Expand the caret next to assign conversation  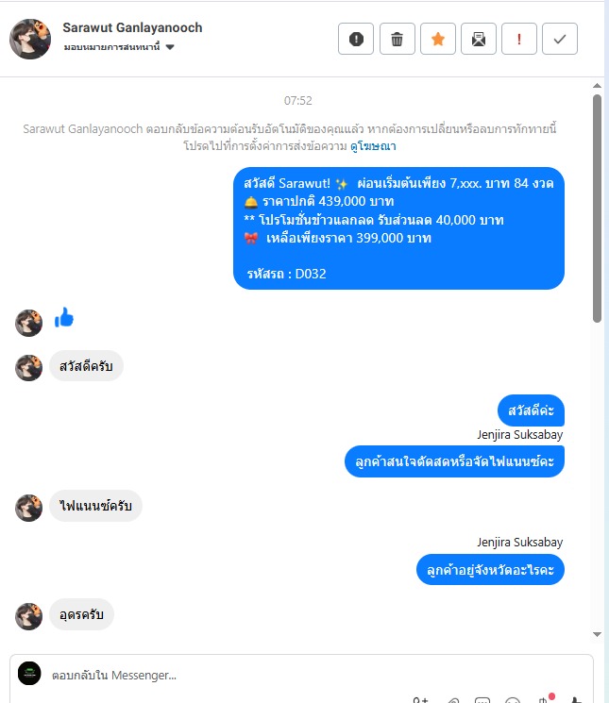(170, 47)
